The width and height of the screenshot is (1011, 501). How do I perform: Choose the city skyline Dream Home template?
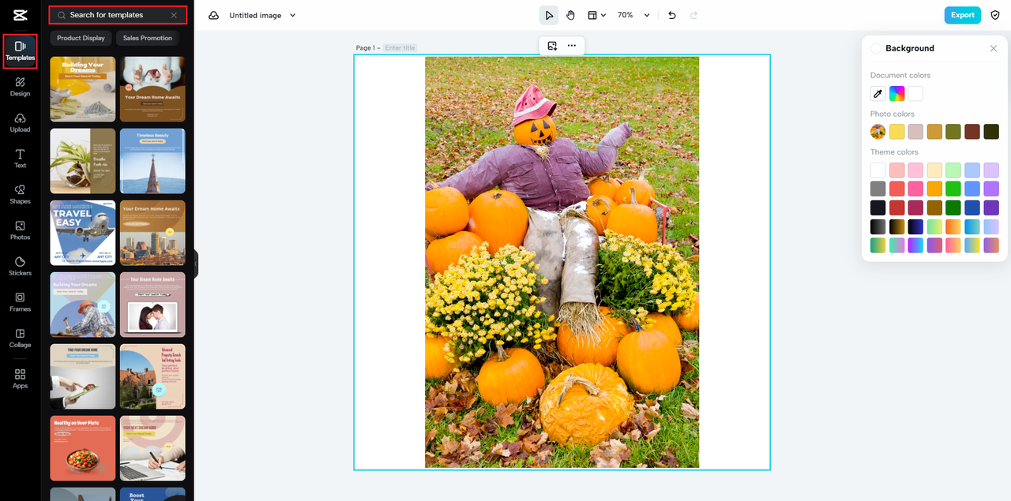[x=152, y=233]
